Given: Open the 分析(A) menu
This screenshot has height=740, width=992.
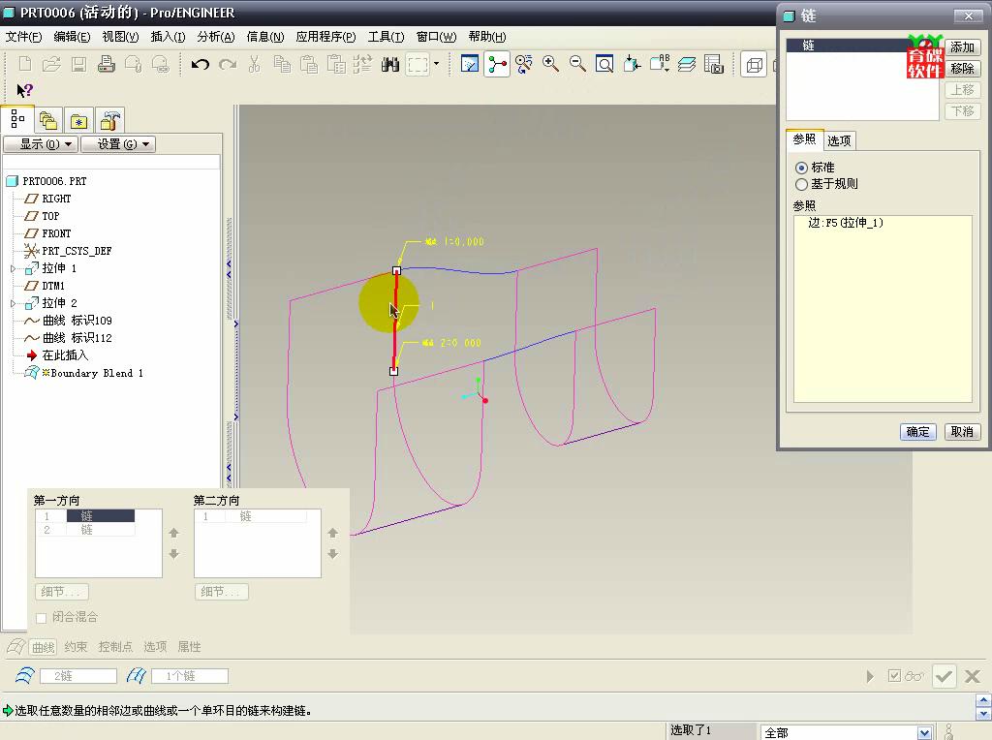Looking at the screenshot, I should coord(216,37).
